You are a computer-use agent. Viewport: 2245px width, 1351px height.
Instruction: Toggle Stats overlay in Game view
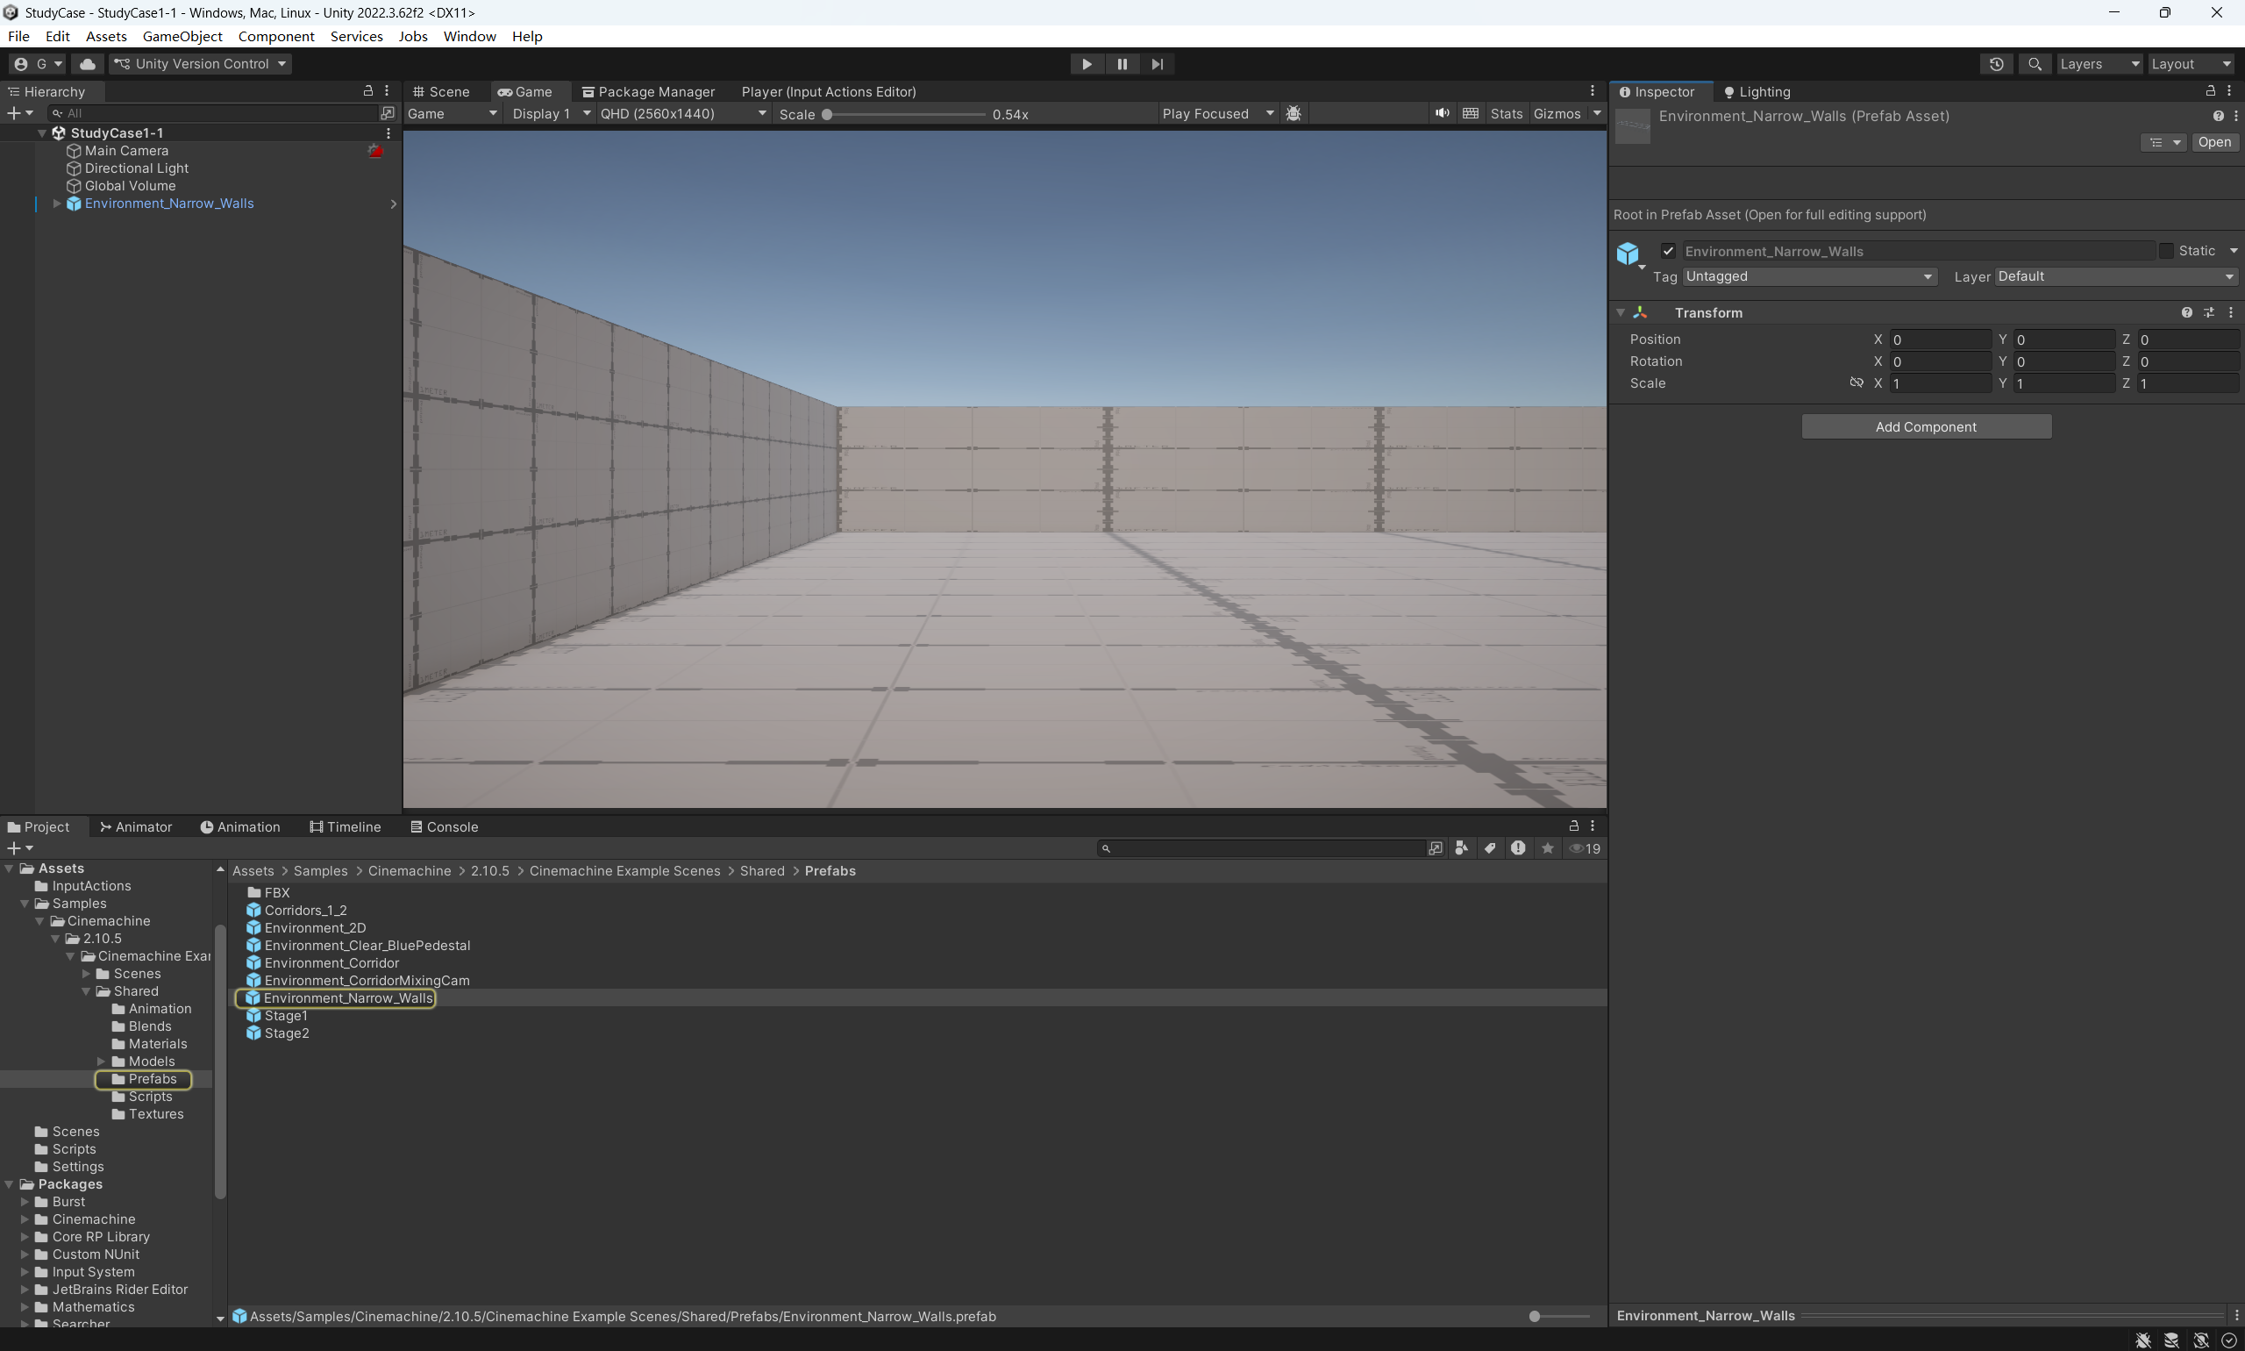pos(1505,114)
